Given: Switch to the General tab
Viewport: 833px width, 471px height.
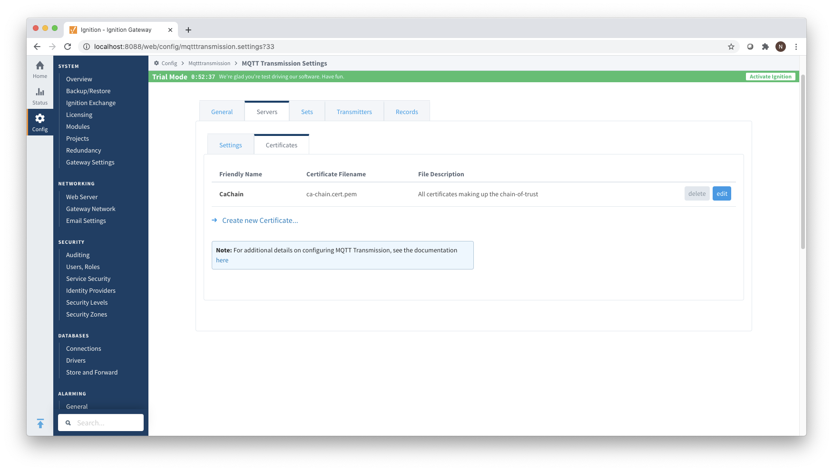Looking at the screenshot, I should pyautogui.click(x=222, y=112).
